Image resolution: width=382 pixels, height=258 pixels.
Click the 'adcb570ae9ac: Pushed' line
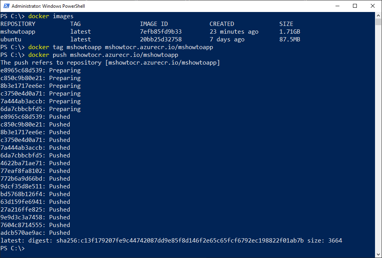click(x=35, y=233)
